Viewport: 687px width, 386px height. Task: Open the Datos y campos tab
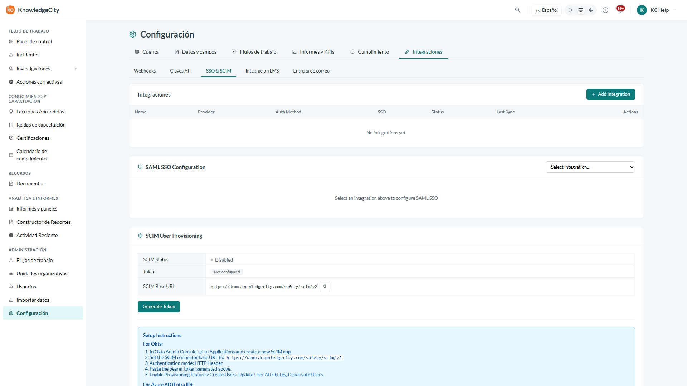coord(195,52)
